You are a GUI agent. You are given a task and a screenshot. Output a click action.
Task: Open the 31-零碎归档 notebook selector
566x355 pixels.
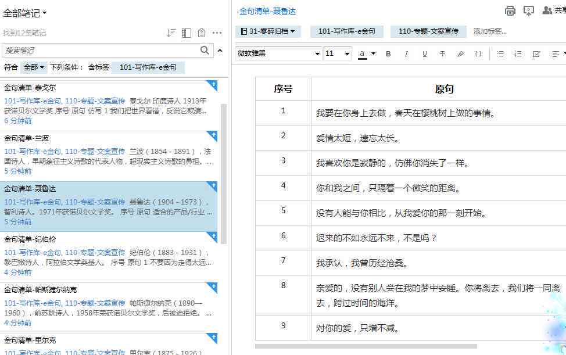click(x=268, y=31)
